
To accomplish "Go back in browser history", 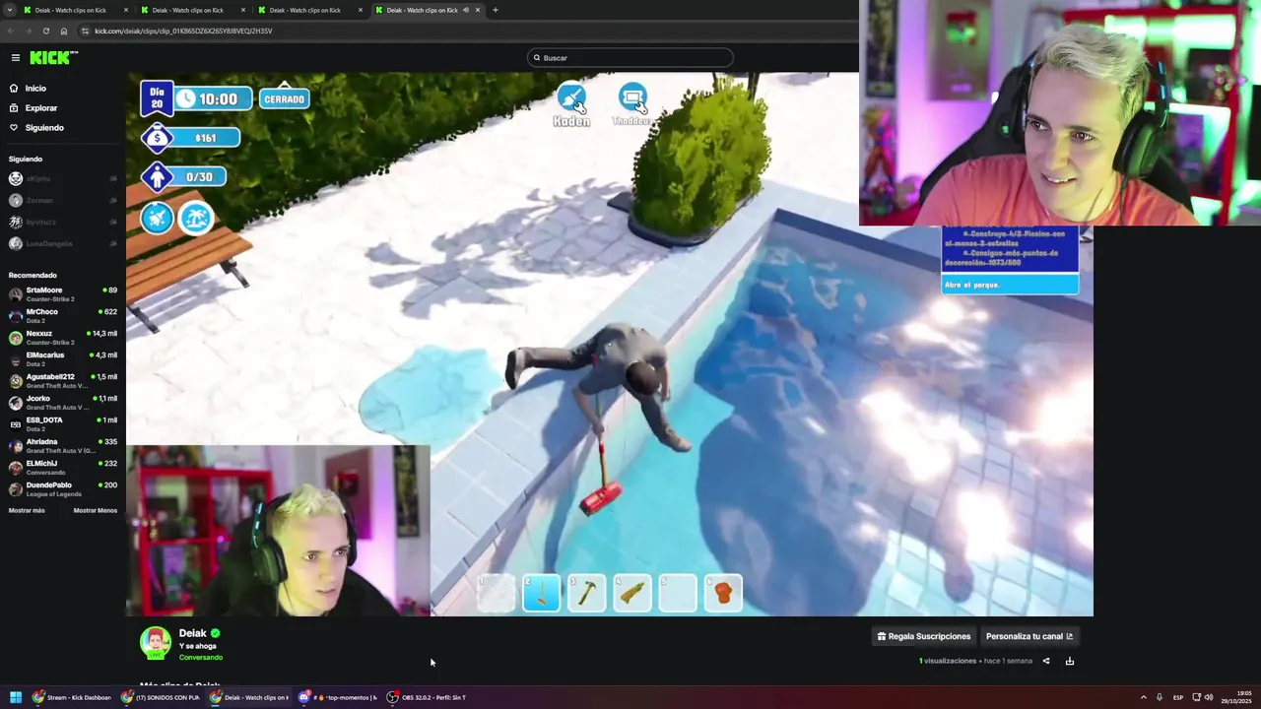I will coord(10,31).
